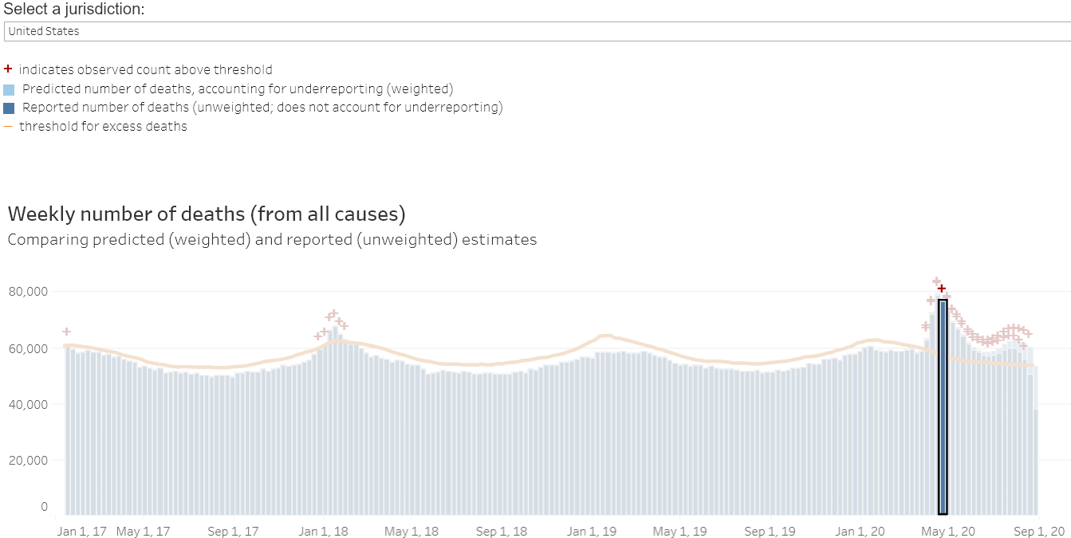
Task: Click the orange threshold line legend icon
Action: pyautogui.click(x=8, y=126)
